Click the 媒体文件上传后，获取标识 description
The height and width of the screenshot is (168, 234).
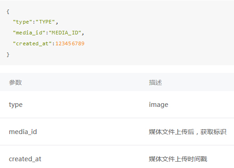[188, 132]
